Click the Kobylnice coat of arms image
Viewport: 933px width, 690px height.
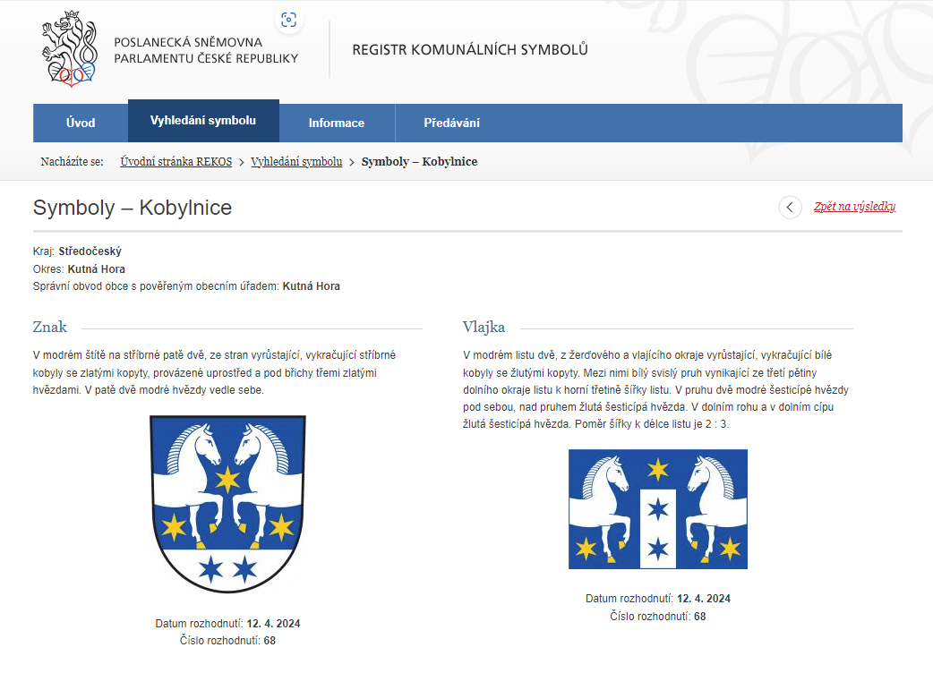click(228, 504)
